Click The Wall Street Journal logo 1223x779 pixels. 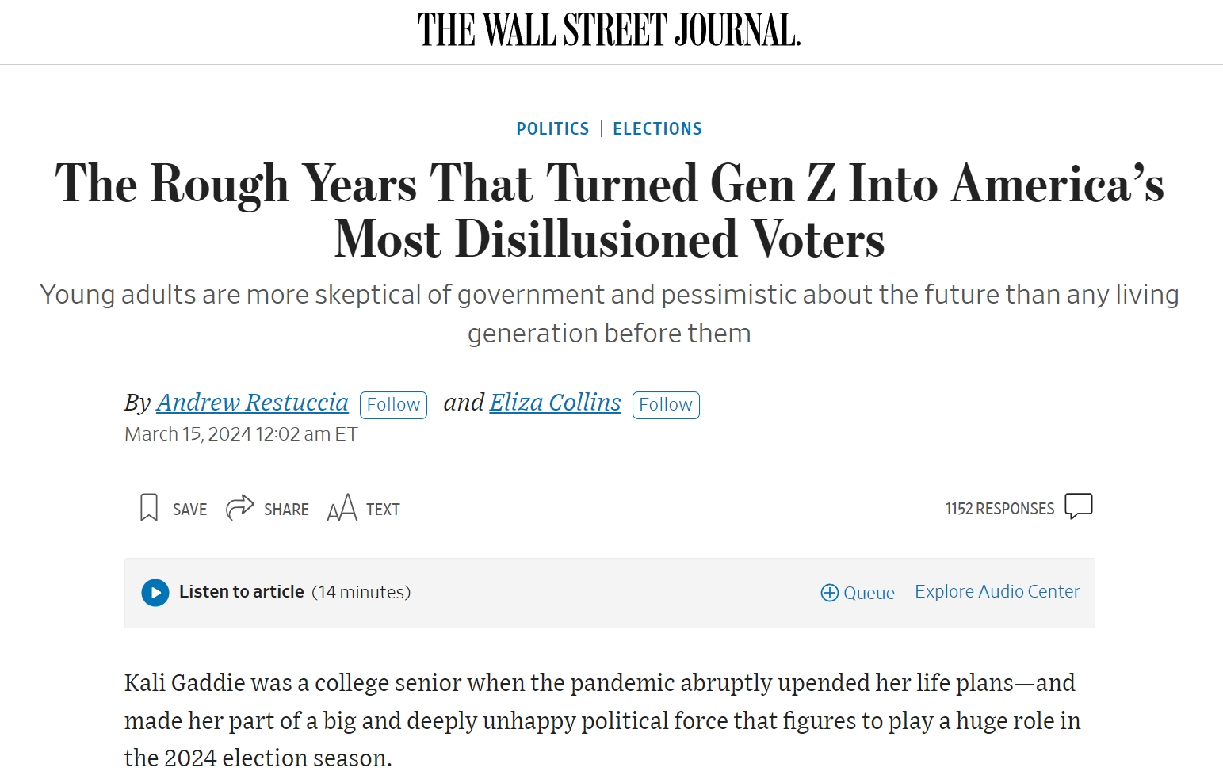610,30
